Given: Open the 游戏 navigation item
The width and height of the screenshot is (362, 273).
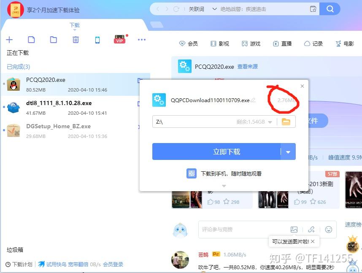Looking at the screenshot, I should [x=251, y=43].
